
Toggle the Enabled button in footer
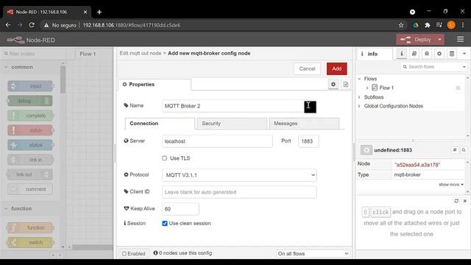(x=134, y=253)
